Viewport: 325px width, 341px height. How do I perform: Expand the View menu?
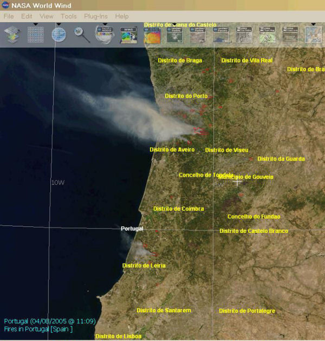point(47,17)
